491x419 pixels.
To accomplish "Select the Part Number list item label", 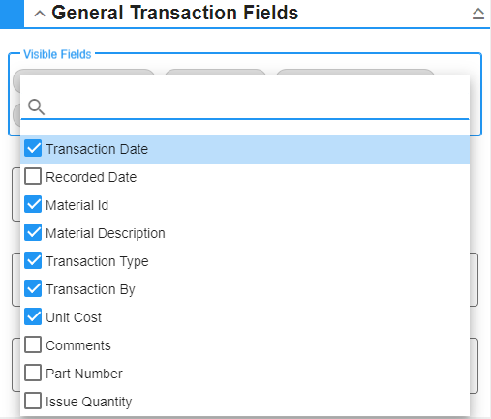I will [84, 374].
